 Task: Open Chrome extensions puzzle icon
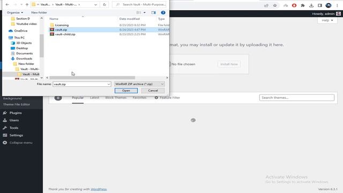(303, 5)
